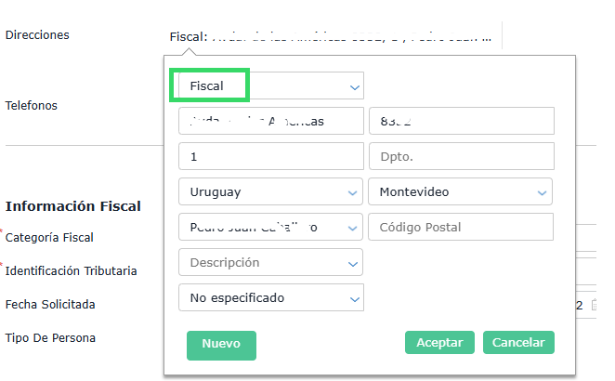Dismiss the address popup with Cancelar
The width and height of the screenshot is (615, 381).
(x=518, y=342)
